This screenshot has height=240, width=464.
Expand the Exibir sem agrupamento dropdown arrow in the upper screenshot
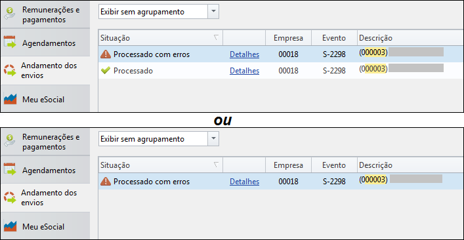point(213,12)
